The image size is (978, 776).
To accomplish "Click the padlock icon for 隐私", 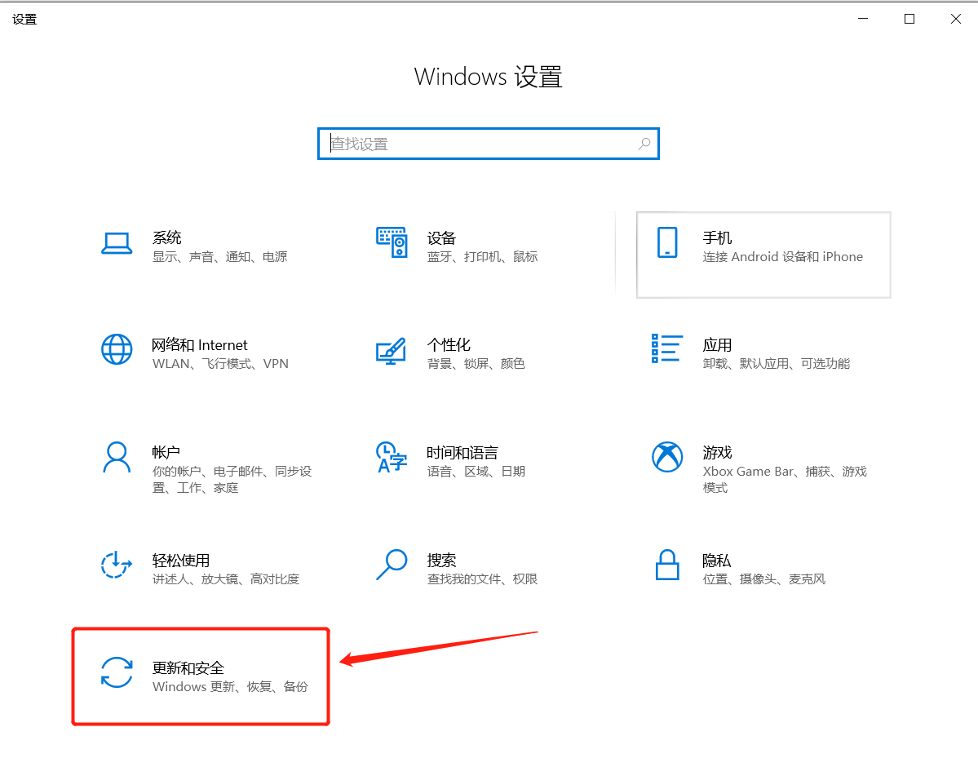I will (667, 565).
